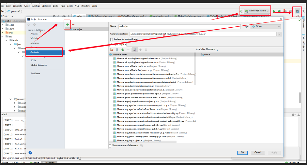Toggle Include in project build checkbox
The width and height of the screenshot is (307, 165).
point(111,39)
